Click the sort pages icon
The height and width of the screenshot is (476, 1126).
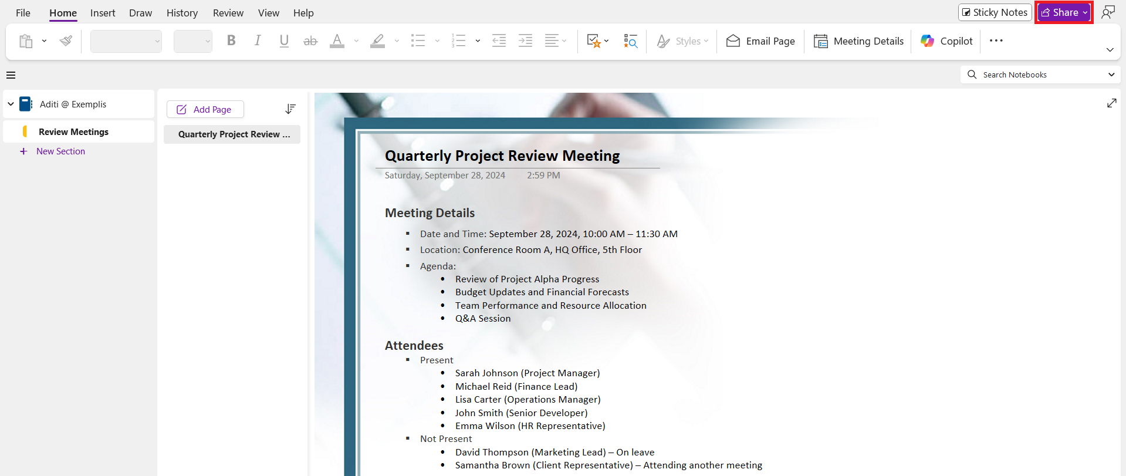290,109
